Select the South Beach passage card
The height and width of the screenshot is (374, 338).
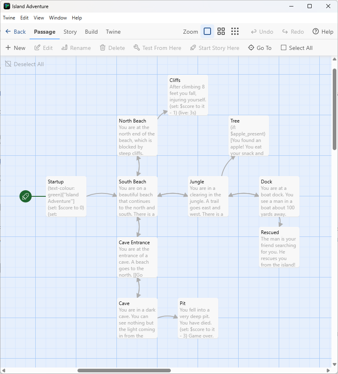pyautogui.click(x=137, y=196)
